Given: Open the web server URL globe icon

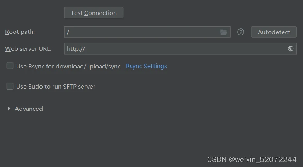Looking at the screenshot, I should click(291, 48).
